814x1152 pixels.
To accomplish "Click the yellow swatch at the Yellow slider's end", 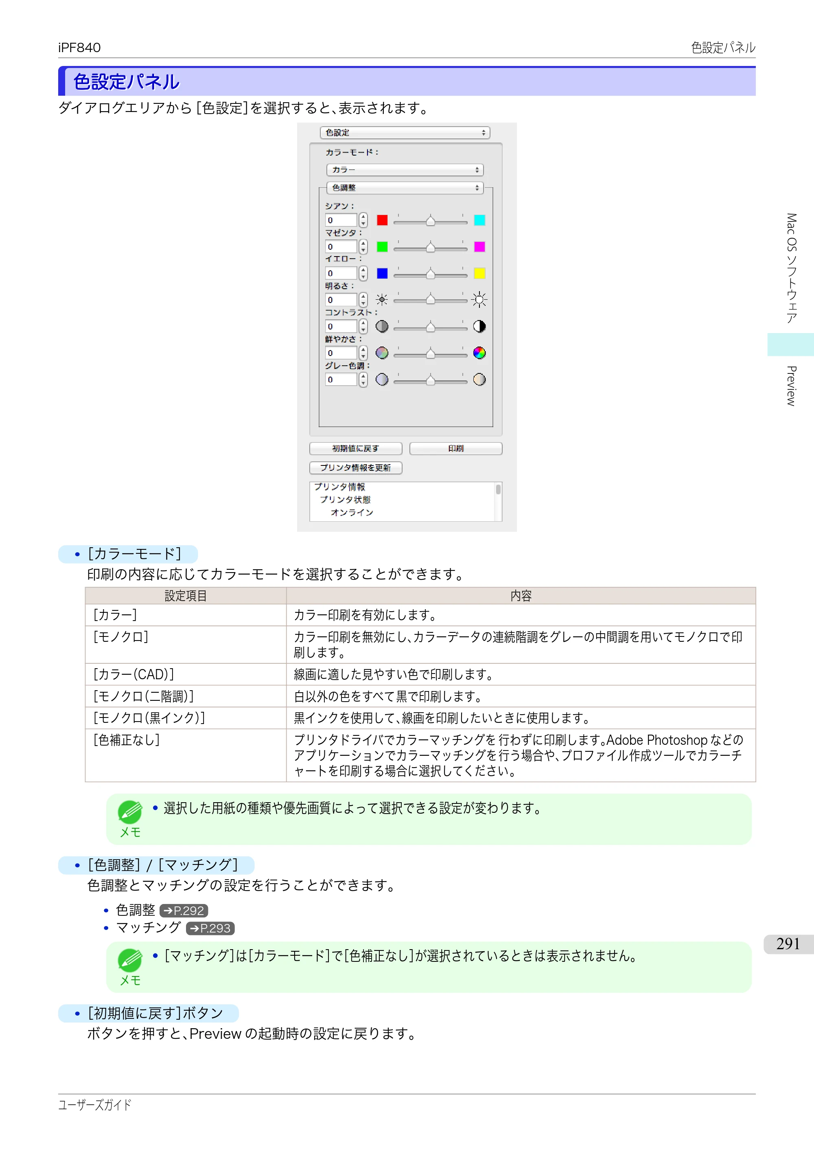I will click(x=479, y=274).
